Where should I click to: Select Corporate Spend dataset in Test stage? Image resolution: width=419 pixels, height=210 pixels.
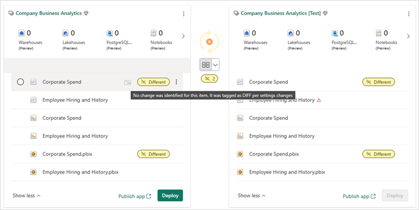pyautogui.click(x=322, y=82)
